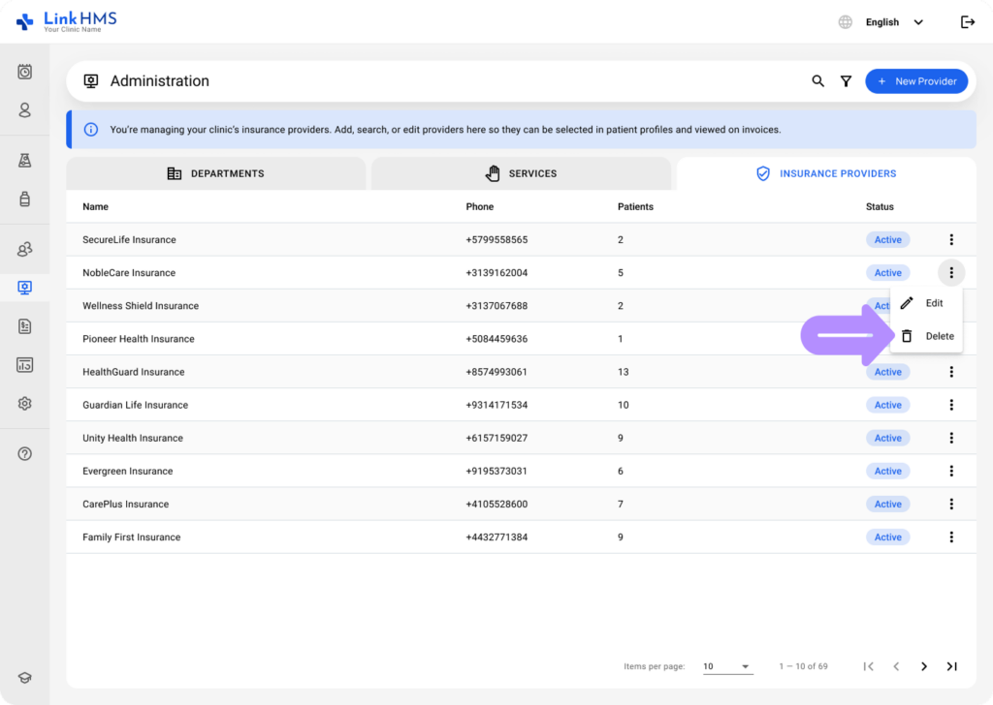Jump to the last page
Screen dimensions: 993x705
[x=952, y=666]
